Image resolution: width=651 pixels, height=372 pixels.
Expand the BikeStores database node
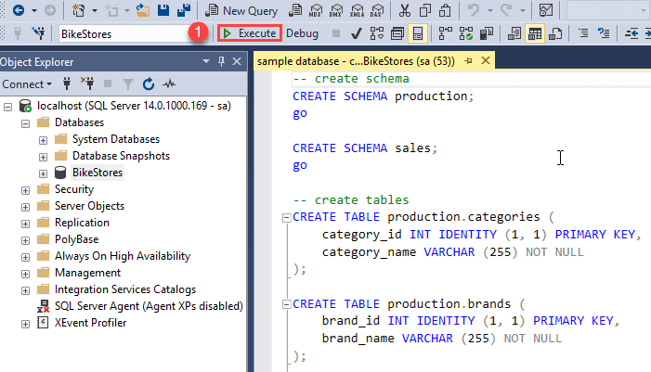43,173
